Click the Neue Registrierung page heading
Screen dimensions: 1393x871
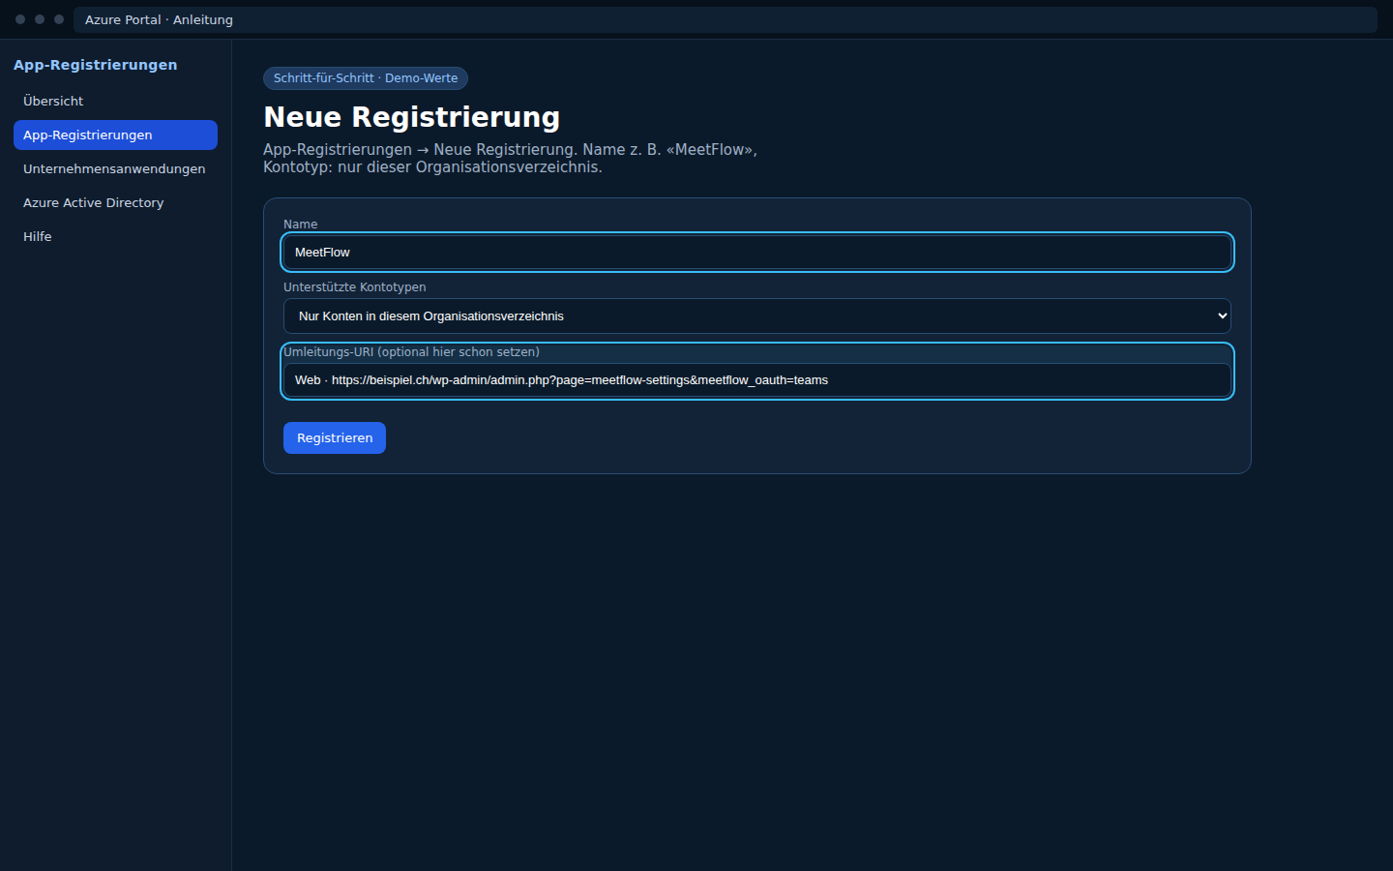point(412,117)
